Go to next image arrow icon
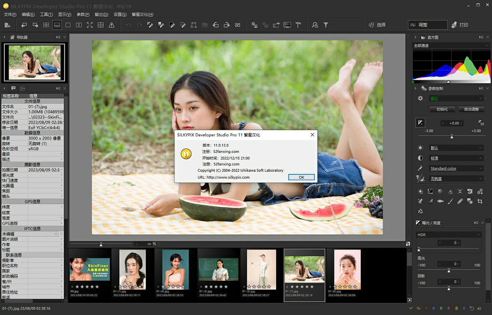This screenshot has height=315, width=492. [35, 25]
